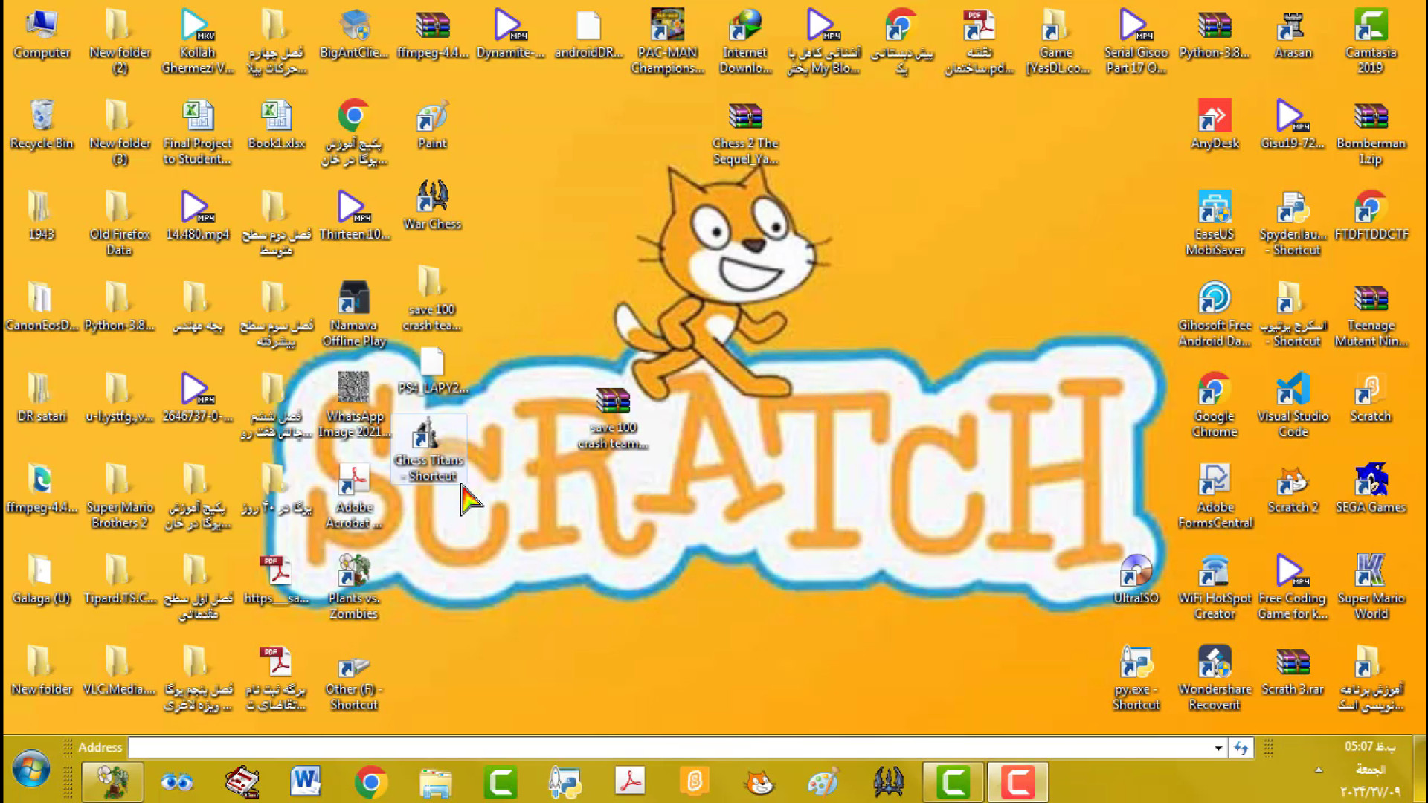Open the py.exe shortcut

1136,679
